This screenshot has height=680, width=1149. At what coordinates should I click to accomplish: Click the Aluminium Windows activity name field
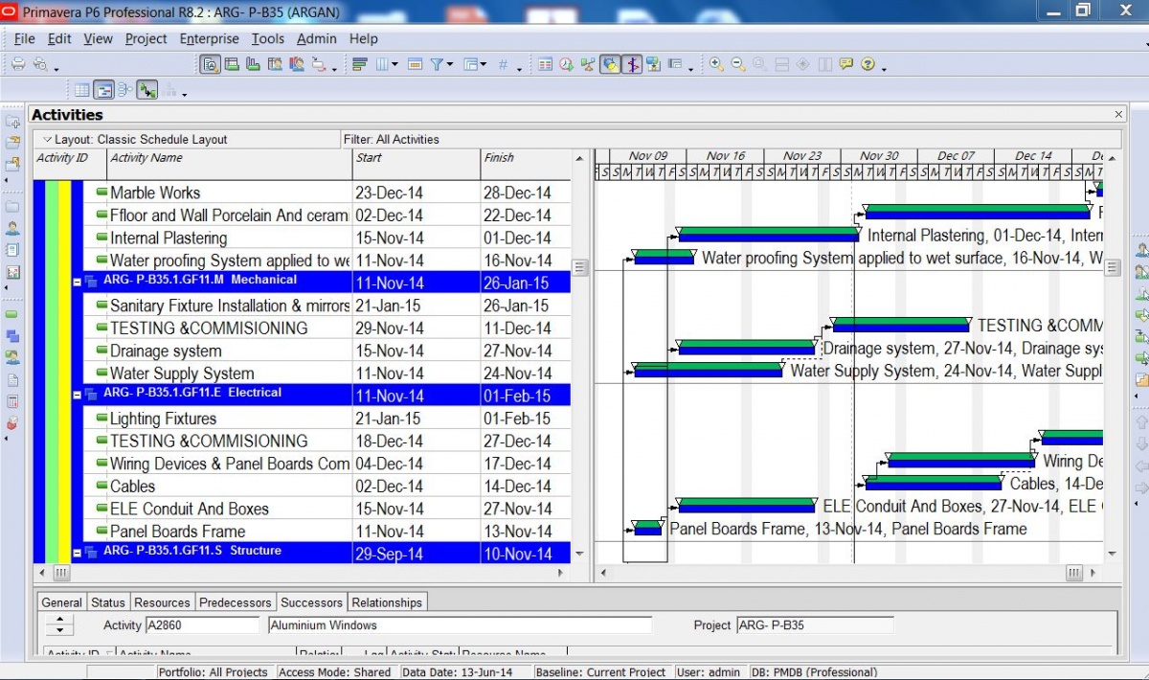(x=460, y=625)
